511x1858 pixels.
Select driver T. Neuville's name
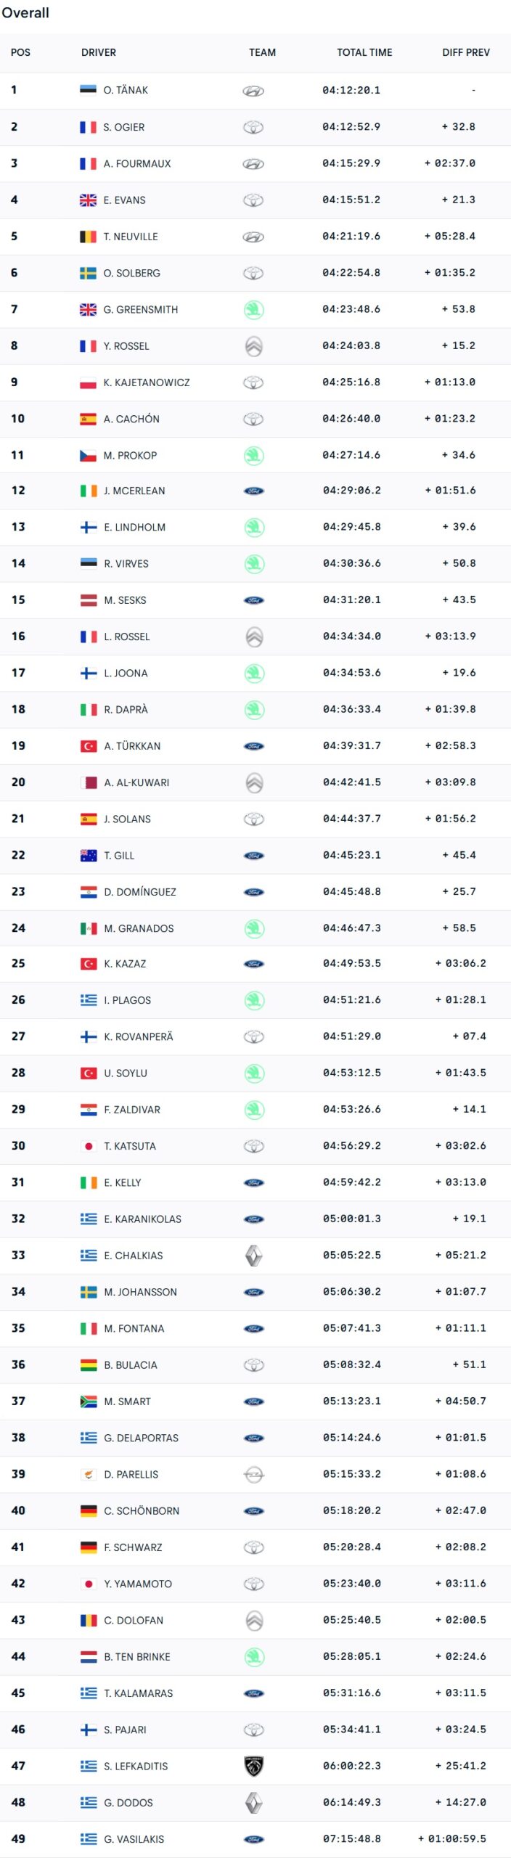pyautogui.click(x=131, y=237)
